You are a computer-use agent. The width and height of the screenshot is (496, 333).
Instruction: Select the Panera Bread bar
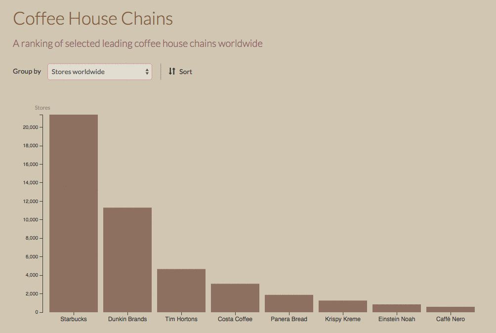[x=289, y=303]
